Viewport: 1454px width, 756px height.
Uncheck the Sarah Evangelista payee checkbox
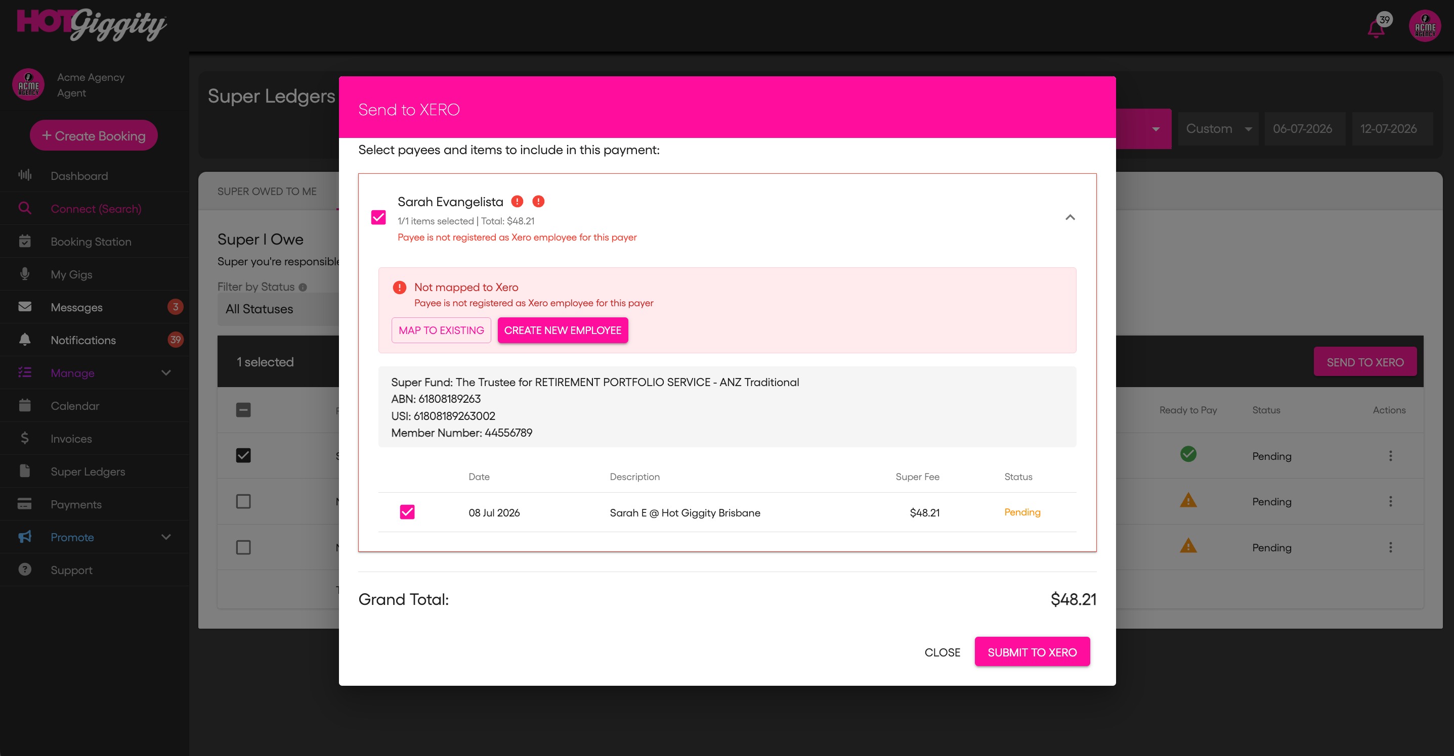[378, 218]
